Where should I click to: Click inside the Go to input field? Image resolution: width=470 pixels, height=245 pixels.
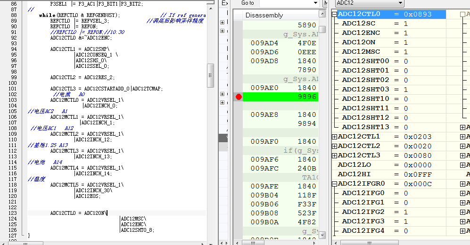click(286, 3)
